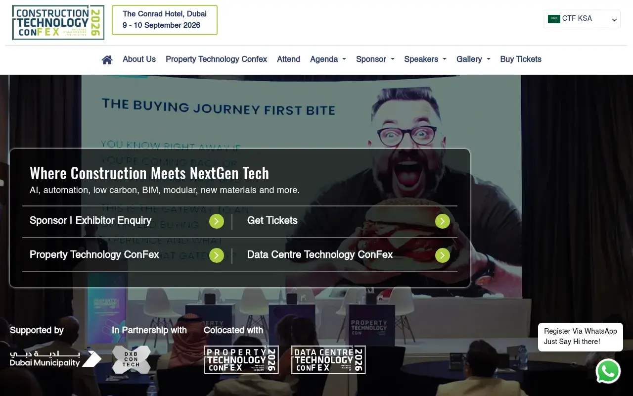Open Property Technology ConFex hero link
633x396 pixels.
click(x=94, y=255)
